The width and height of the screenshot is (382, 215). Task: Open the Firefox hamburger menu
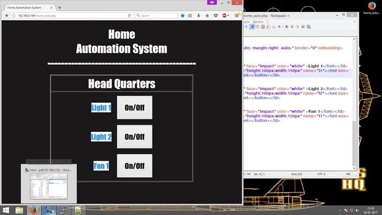(x=237, y=16)
